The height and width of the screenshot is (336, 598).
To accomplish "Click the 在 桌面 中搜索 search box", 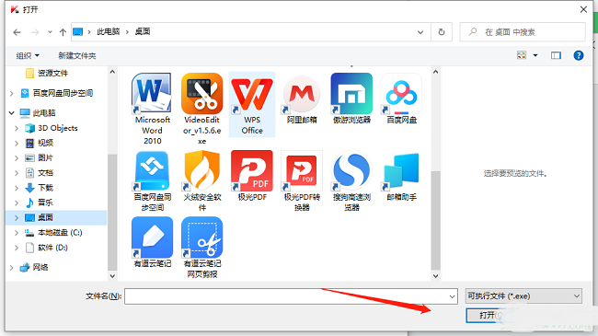I will pyautogui.click(x=523, y=32).
